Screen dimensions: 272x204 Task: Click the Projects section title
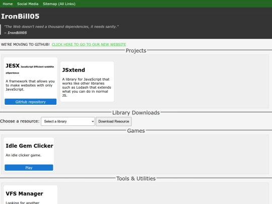click(136, 51)
